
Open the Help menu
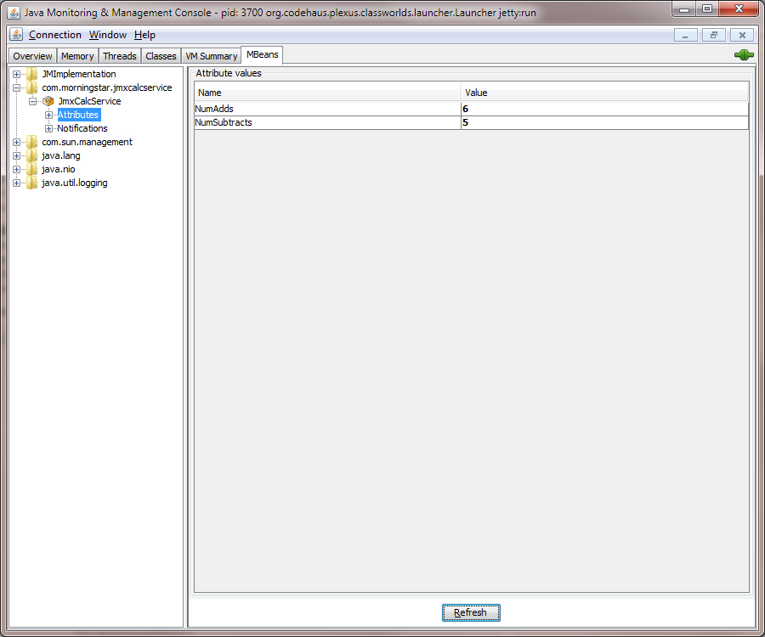(x=144, y=35)
